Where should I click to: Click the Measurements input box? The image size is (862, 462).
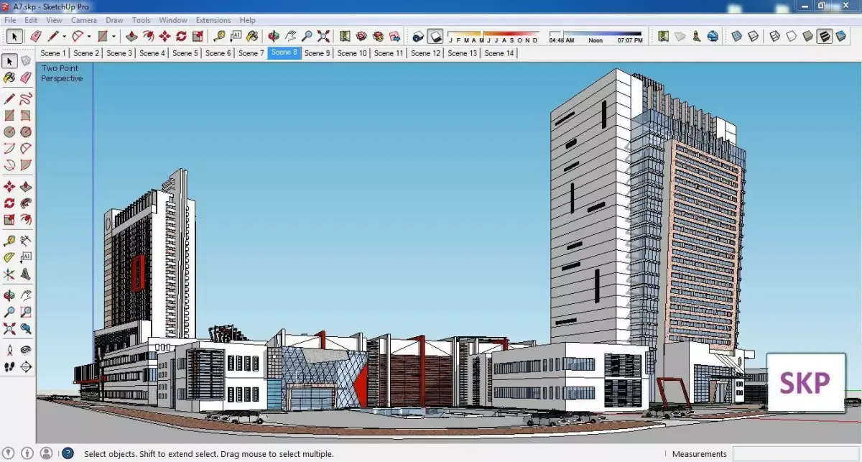click(x=795, y=453)
